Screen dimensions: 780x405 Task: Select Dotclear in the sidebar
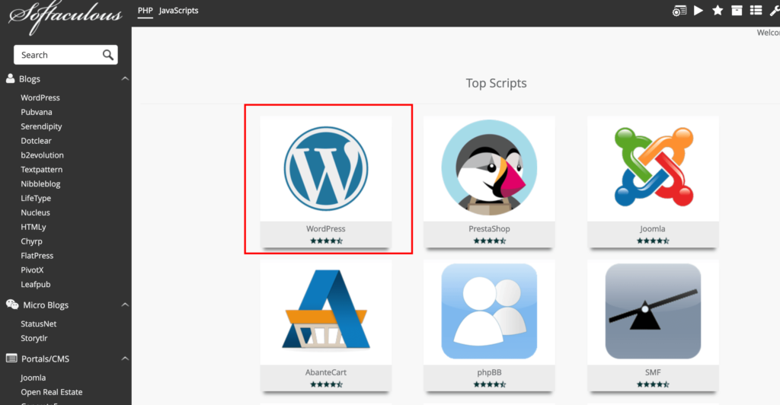pos(36,141)
